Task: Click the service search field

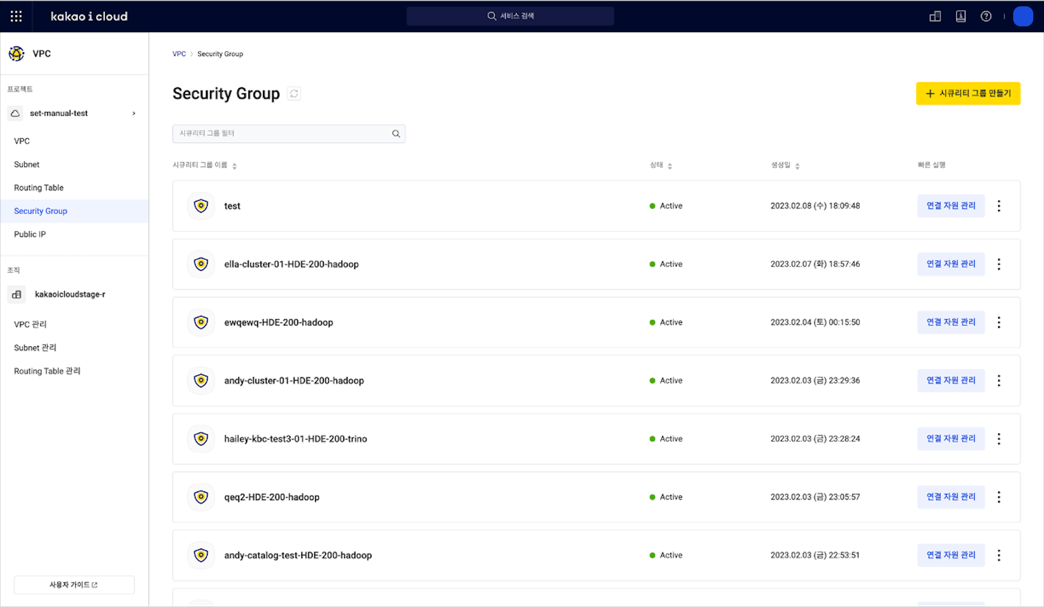Action: (x=510, y=16)
